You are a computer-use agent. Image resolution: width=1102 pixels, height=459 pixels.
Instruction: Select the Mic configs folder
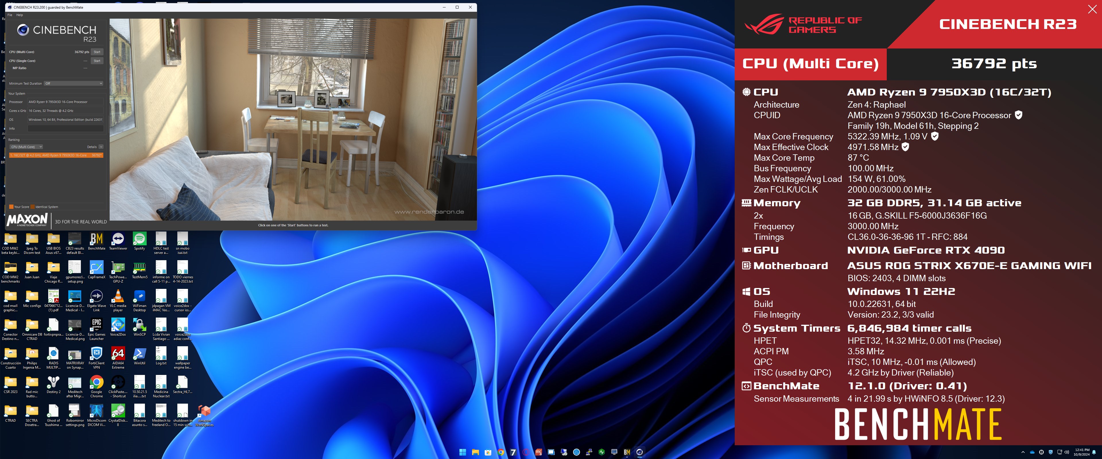point(32,299)
